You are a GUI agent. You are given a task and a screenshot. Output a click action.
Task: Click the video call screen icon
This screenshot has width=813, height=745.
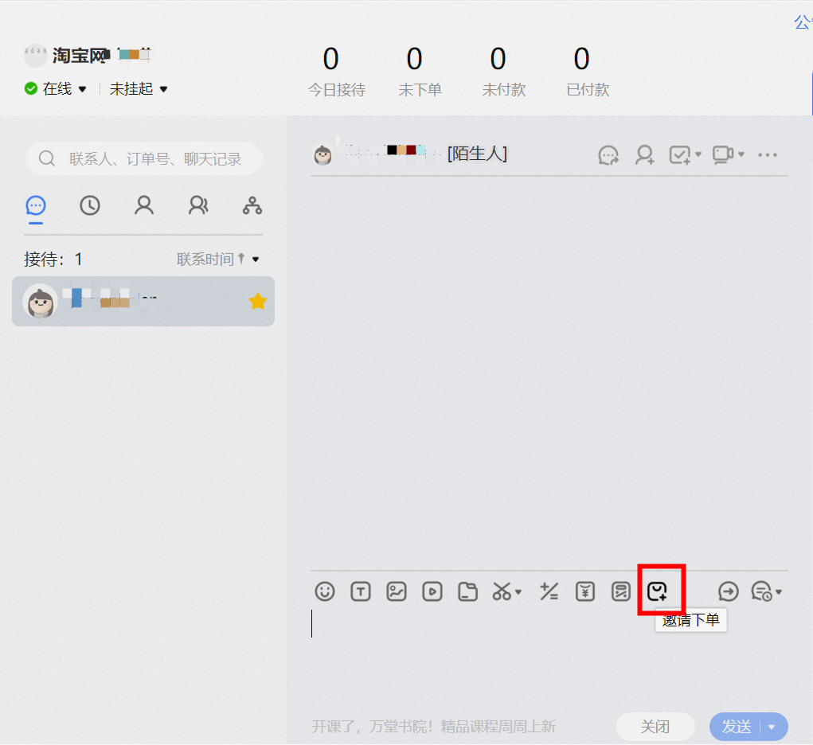click(x=723, y=154)
